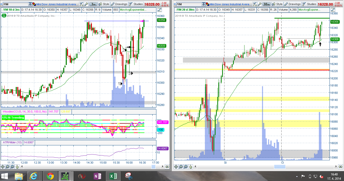
Task: Click Volume label in left chart header
Action: click(107, 10)
